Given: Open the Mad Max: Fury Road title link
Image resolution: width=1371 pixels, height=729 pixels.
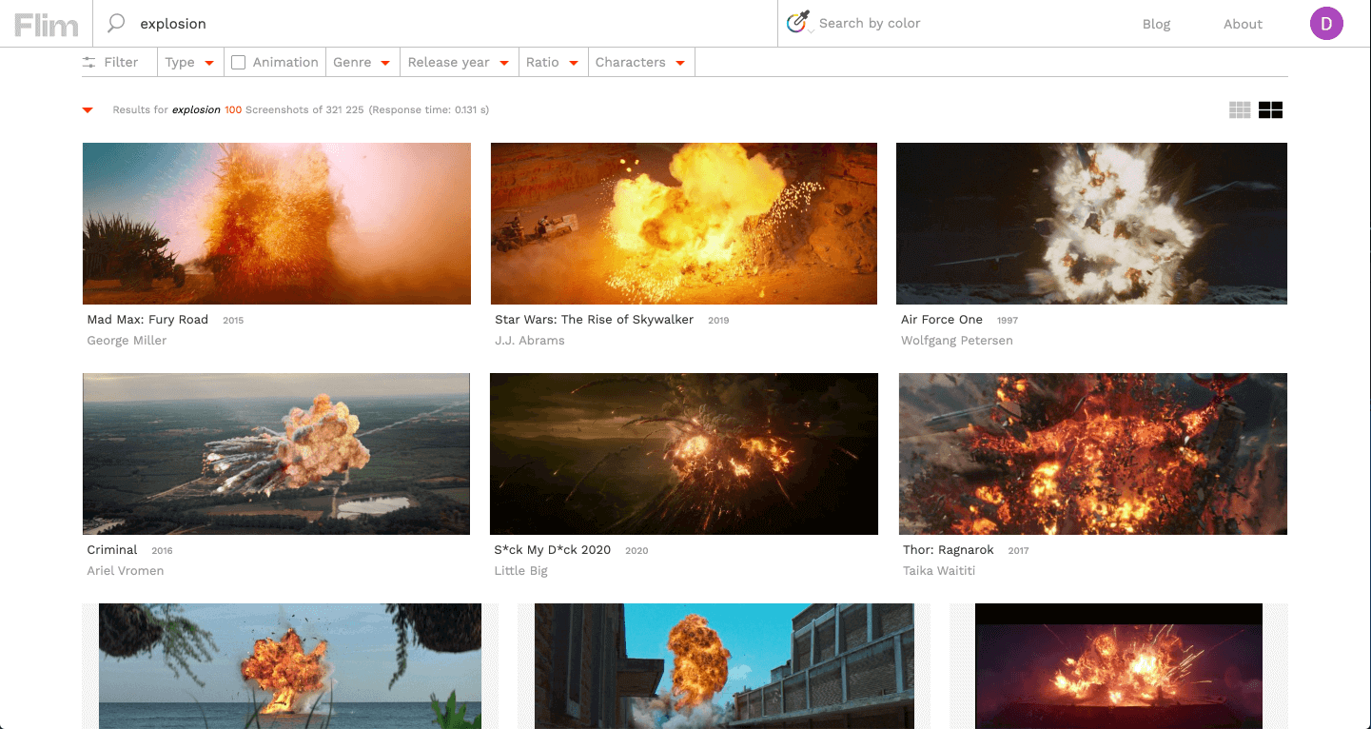Looking at the screenshot, I should 147,319.
